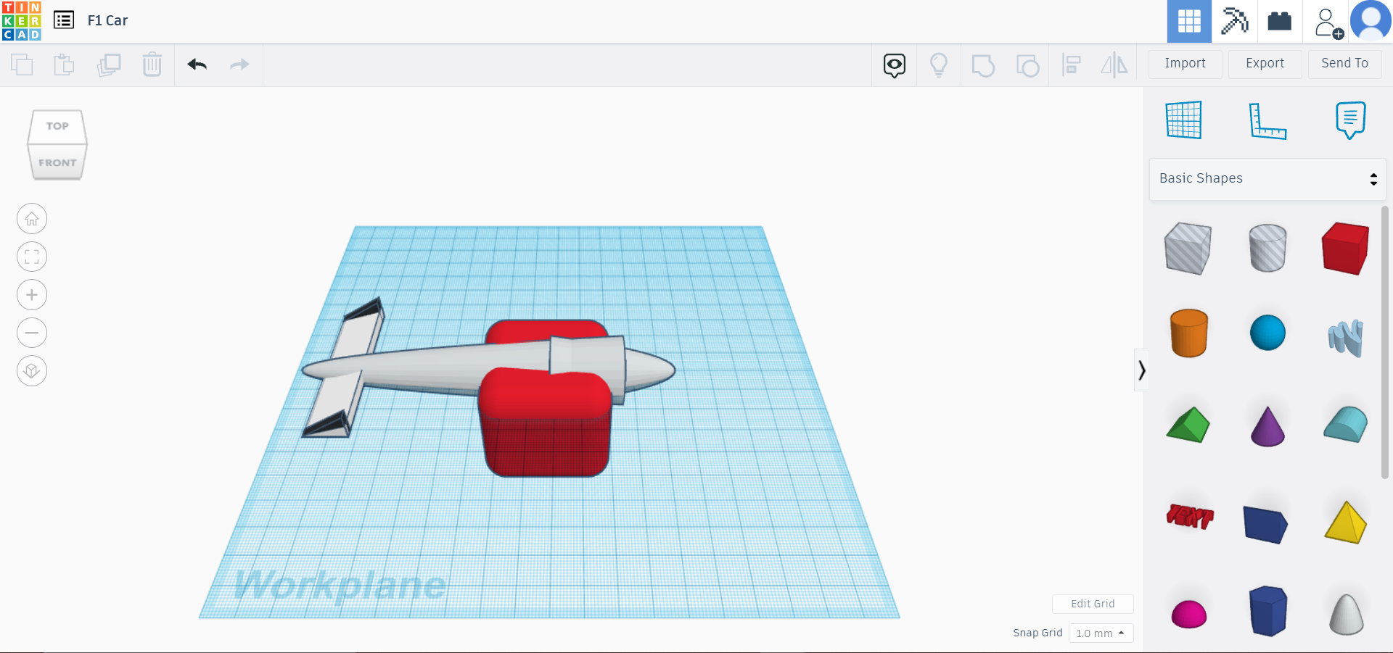The height and width of the screenshot is (653, 1393).
Task: Click TOP face of view cube
Action: pyautogui.click(x=57, y=126)
